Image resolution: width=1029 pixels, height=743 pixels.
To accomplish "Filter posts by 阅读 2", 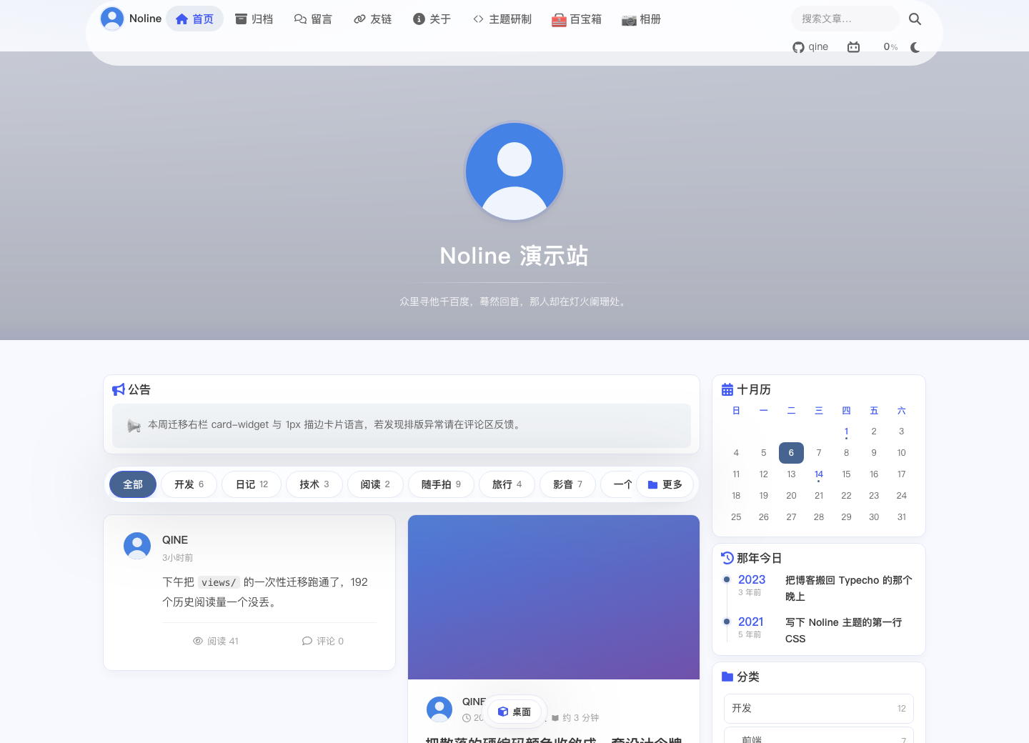I will 375,484.
